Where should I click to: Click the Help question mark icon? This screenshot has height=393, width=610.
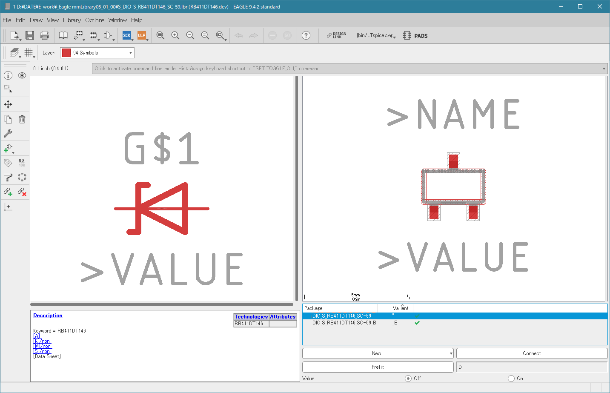coord(306,35)
